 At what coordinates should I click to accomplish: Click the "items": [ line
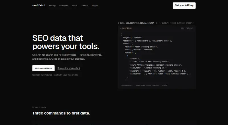click(x=130, y=53)
